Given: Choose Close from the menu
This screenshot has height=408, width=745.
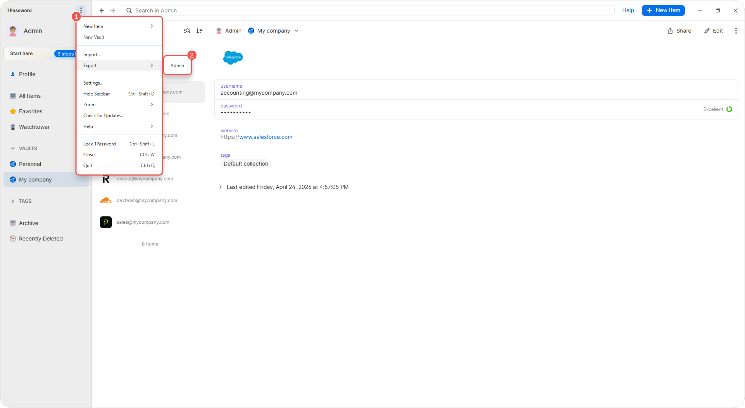Looking at the screenshot, I should [118, 154].
